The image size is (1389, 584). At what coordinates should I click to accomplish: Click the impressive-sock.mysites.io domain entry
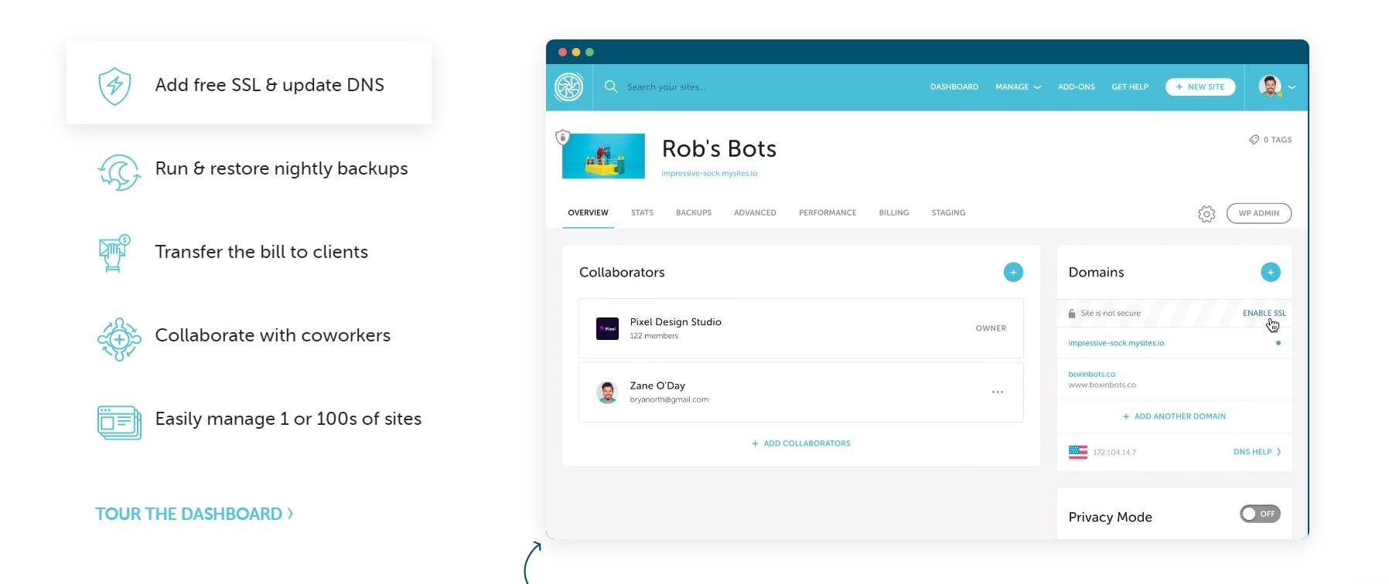1116,343
